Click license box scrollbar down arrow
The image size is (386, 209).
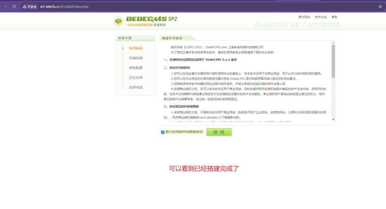pos(333,119)
